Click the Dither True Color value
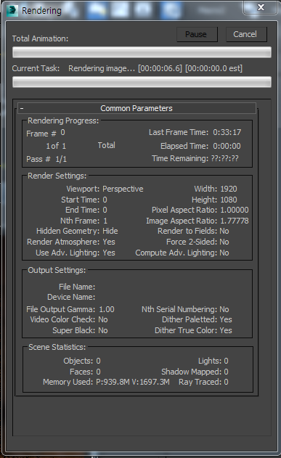281x458 pixels. point(226,330)
